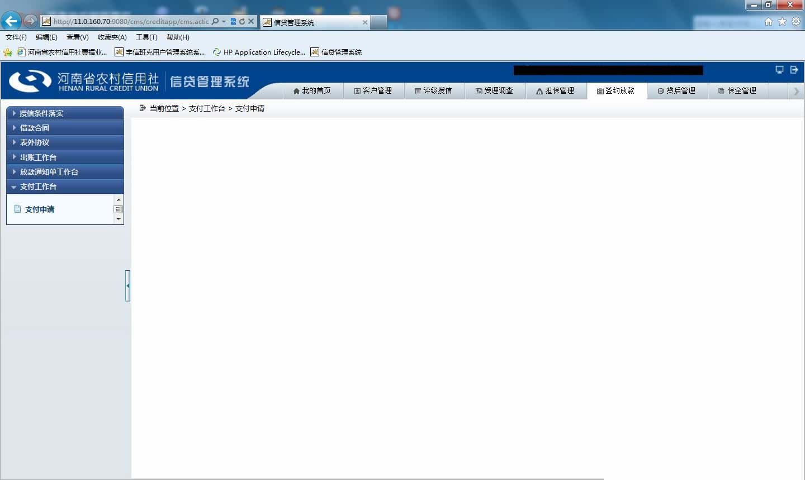This screenshot has width=805, height=480.
Task: Switch to the 评级授信 tab
Action: pos(434,90)
